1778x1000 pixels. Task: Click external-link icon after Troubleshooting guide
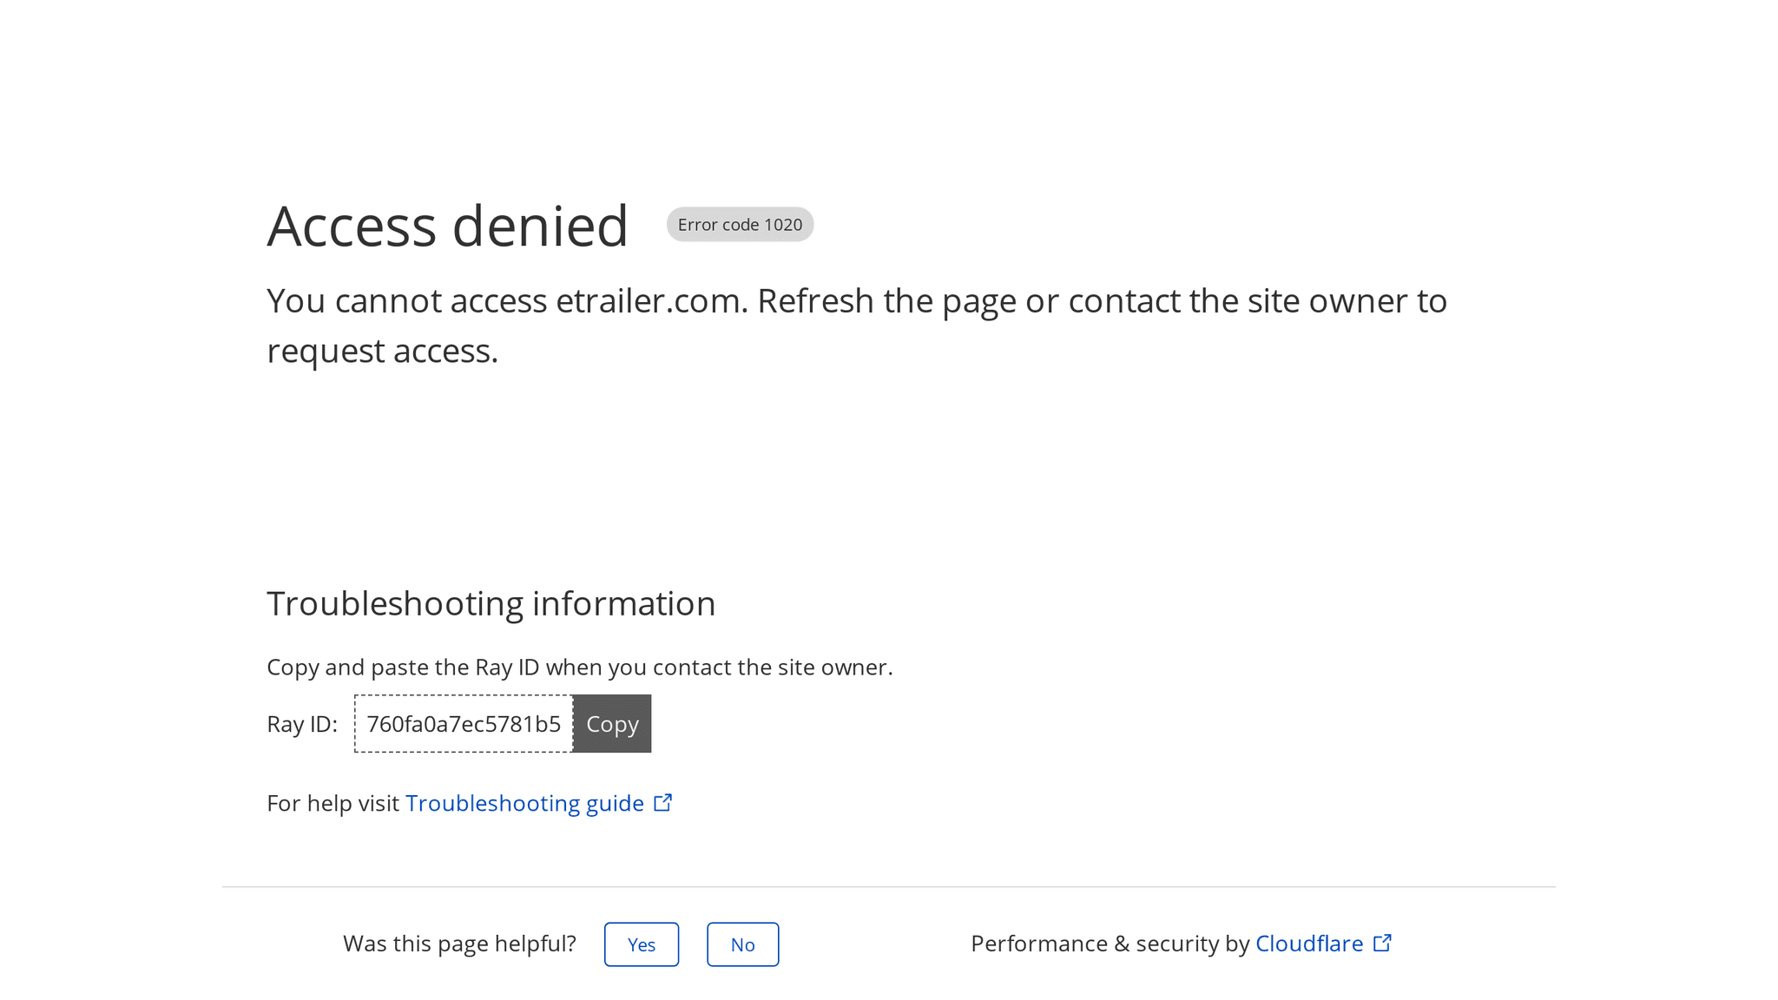tap(663, 802)
